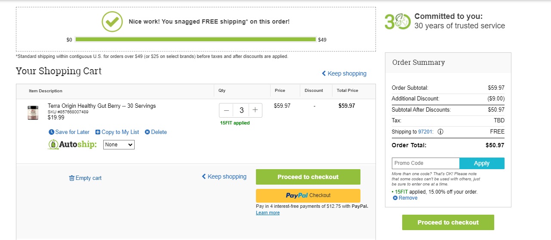Screen dimensions: 551x240
Task: Click the PayPal Checkout button
Action: click(x=308, y=195)
